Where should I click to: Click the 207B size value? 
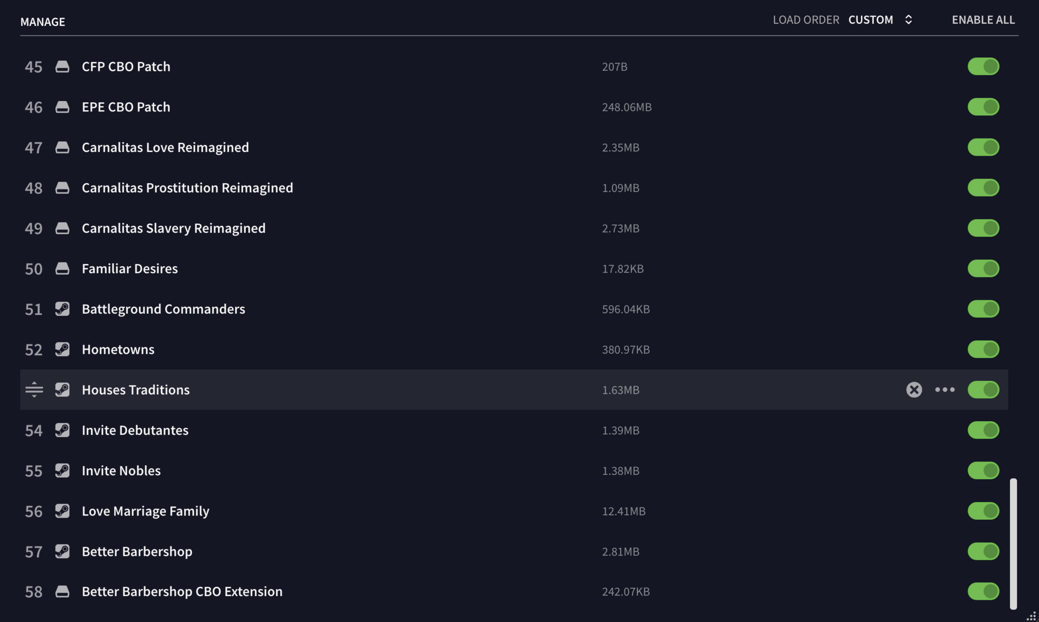[x=614, y=67]
